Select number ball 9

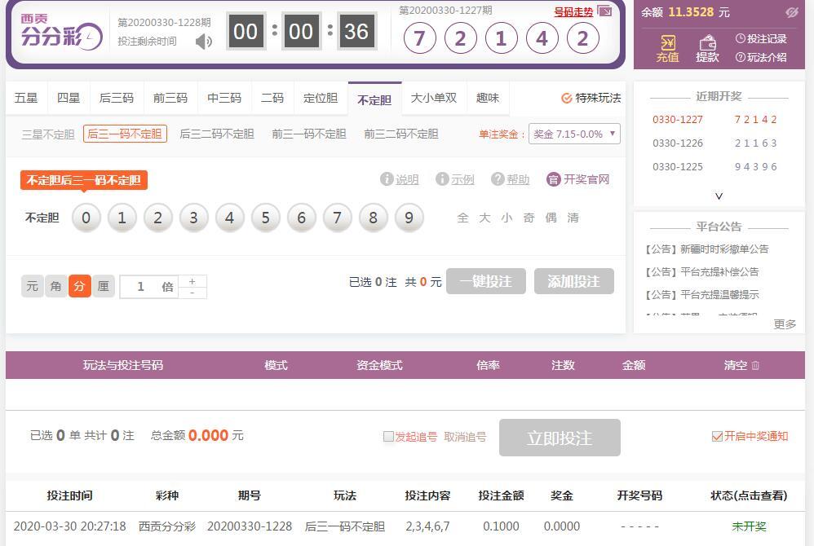[x=409, y=218]
